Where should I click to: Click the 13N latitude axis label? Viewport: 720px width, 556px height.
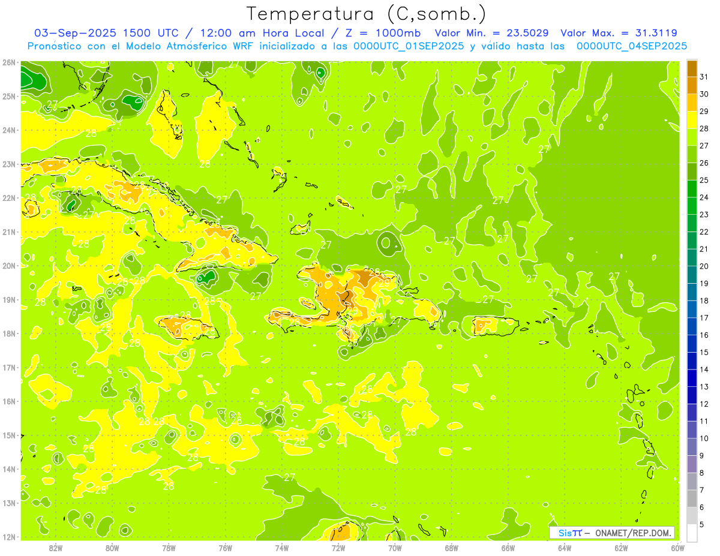[x=9, y=503]
